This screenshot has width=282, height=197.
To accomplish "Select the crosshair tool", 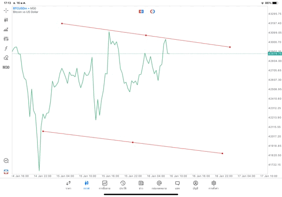I will [x=6, y=10].
